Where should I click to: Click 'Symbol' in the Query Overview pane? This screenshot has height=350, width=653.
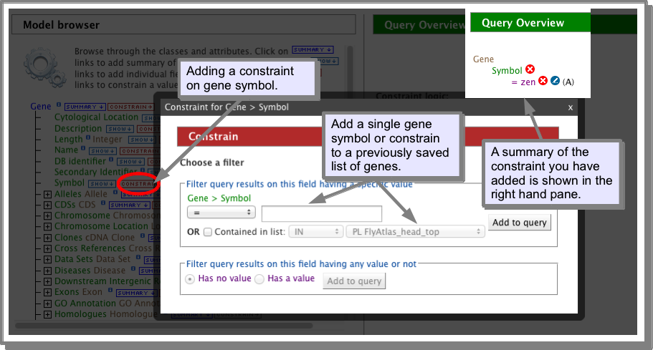click(x=507, y=71)
